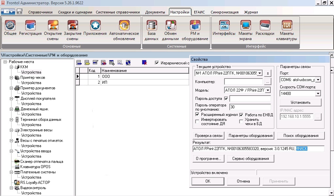The image size is (334, 196).
Task: Open Макеты клавиатуры settings
Action: 286,30
